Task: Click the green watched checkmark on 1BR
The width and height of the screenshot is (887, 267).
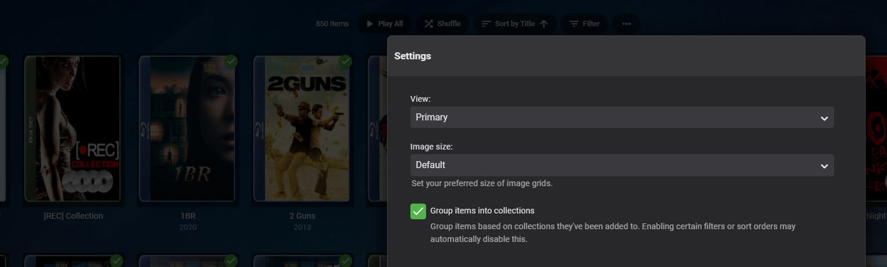Action: [231, 61]
